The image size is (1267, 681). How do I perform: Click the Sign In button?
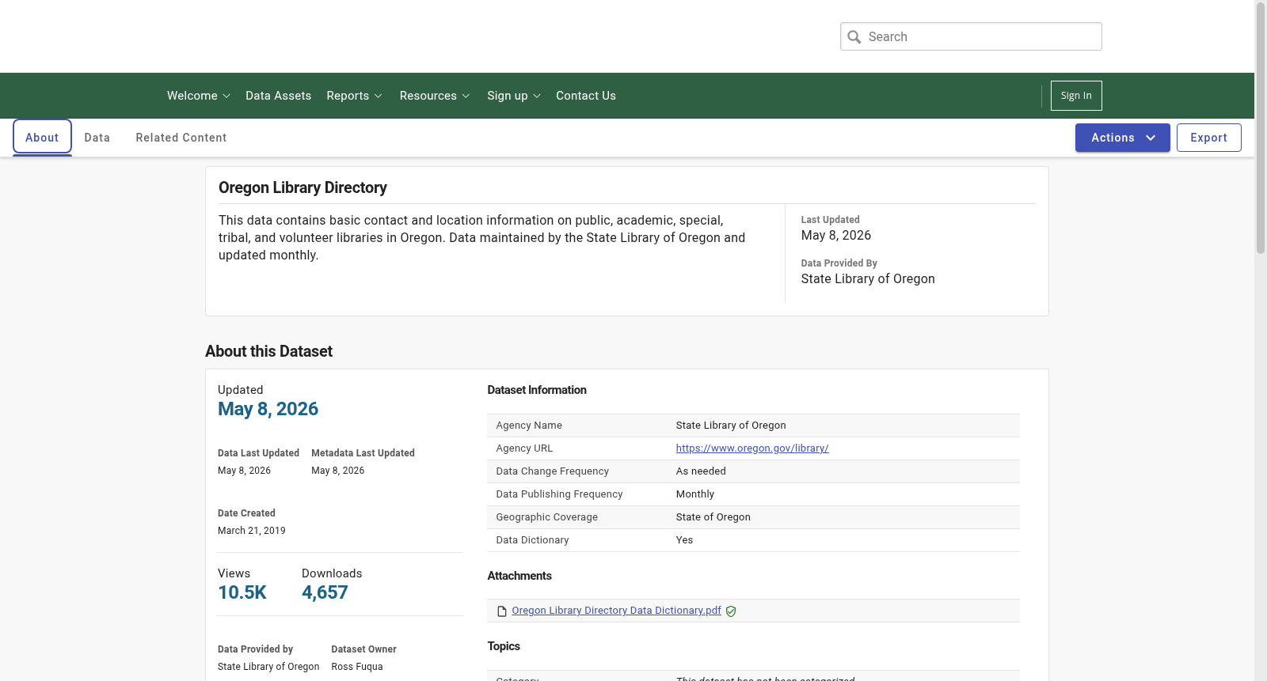(x=1076, y=96)
